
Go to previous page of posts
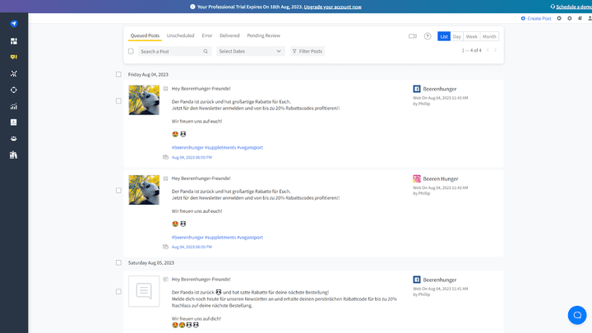coord(488,50)
